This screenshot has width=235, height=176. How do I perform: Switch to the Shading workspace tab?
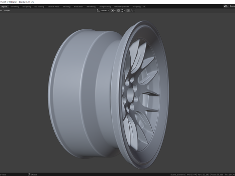(x=67, y=7)
